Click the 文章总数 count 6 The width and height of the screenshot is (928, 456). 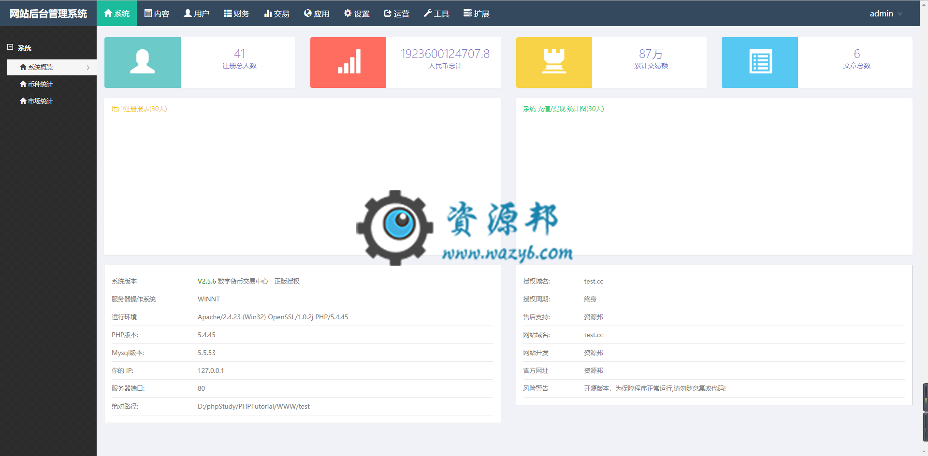[857, 54]
